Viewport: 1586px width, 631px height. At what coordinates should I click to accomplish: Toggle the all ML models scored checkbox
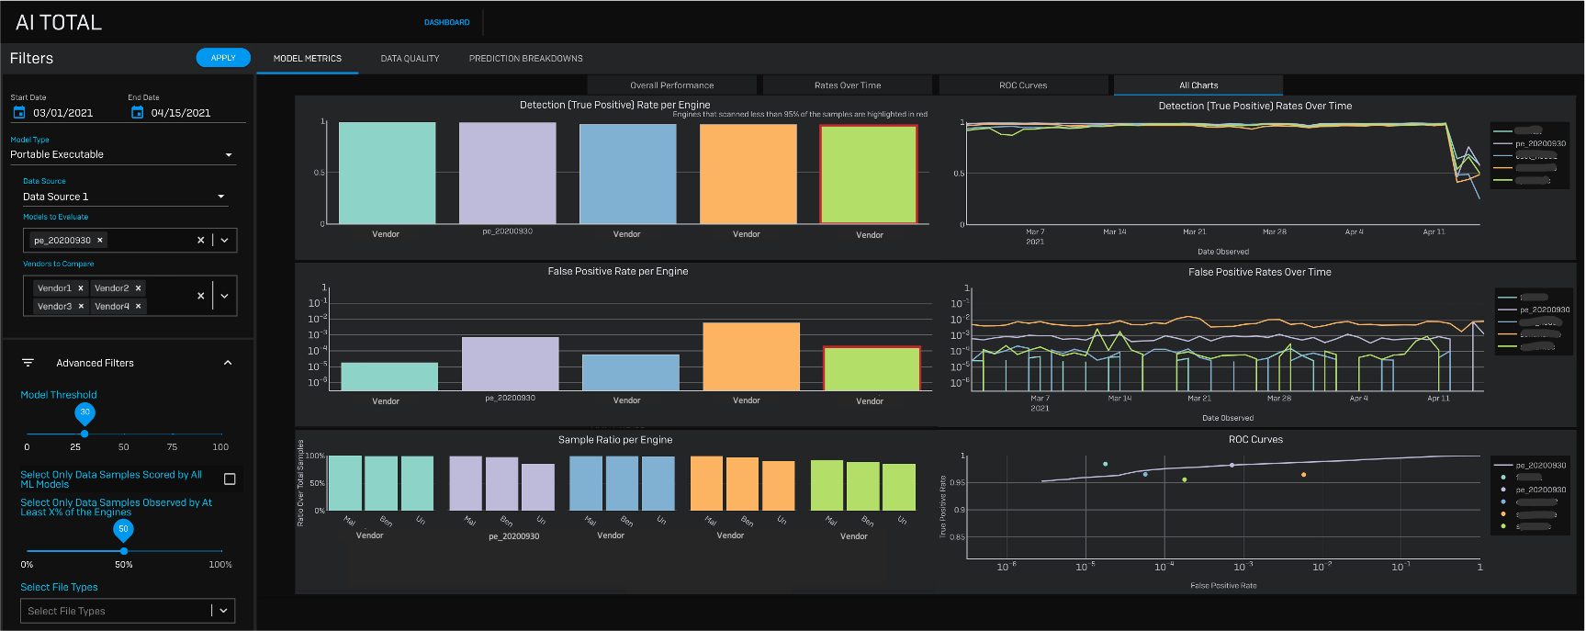click(x=230, y=479)
